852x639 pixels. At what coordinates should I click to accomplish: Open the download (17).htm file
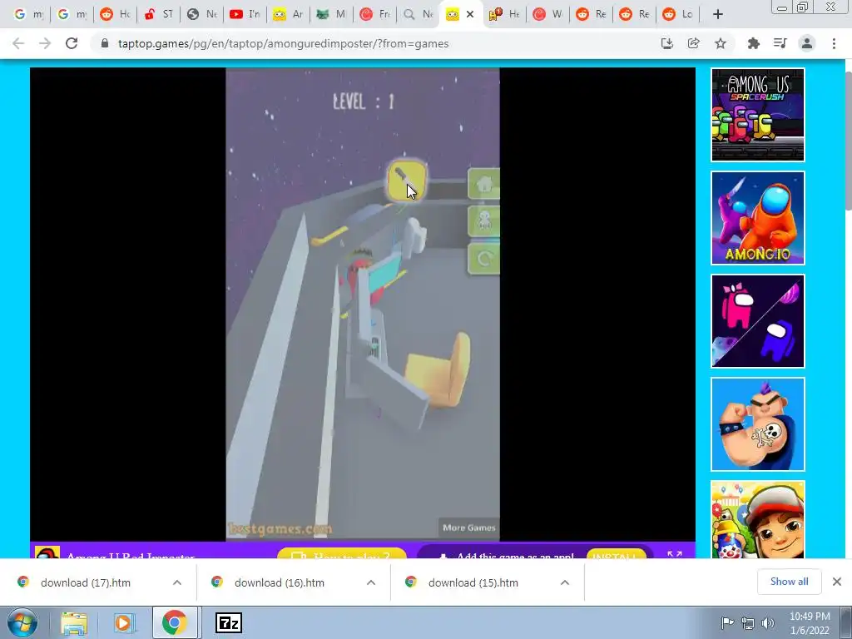pos(86,582)
